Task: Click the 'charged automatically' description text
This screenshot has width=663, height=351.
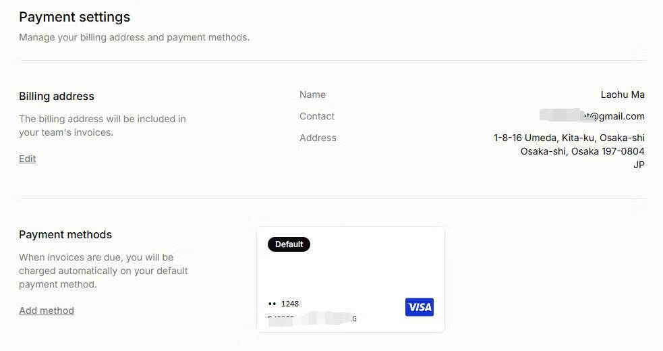Action: (103, 271)
